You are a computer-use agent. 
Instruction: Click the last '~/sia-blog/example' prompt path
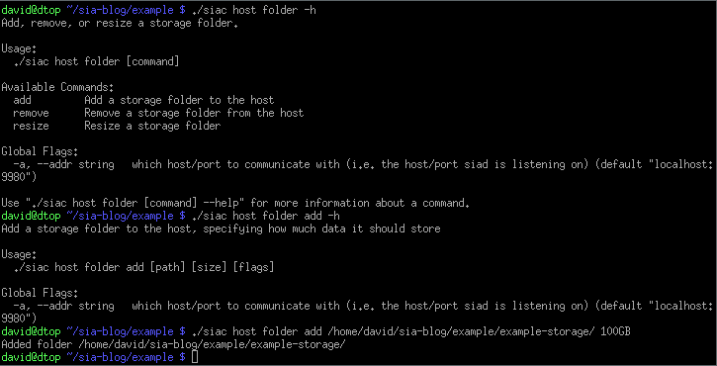pyautogui.click(x=121, y=357)
